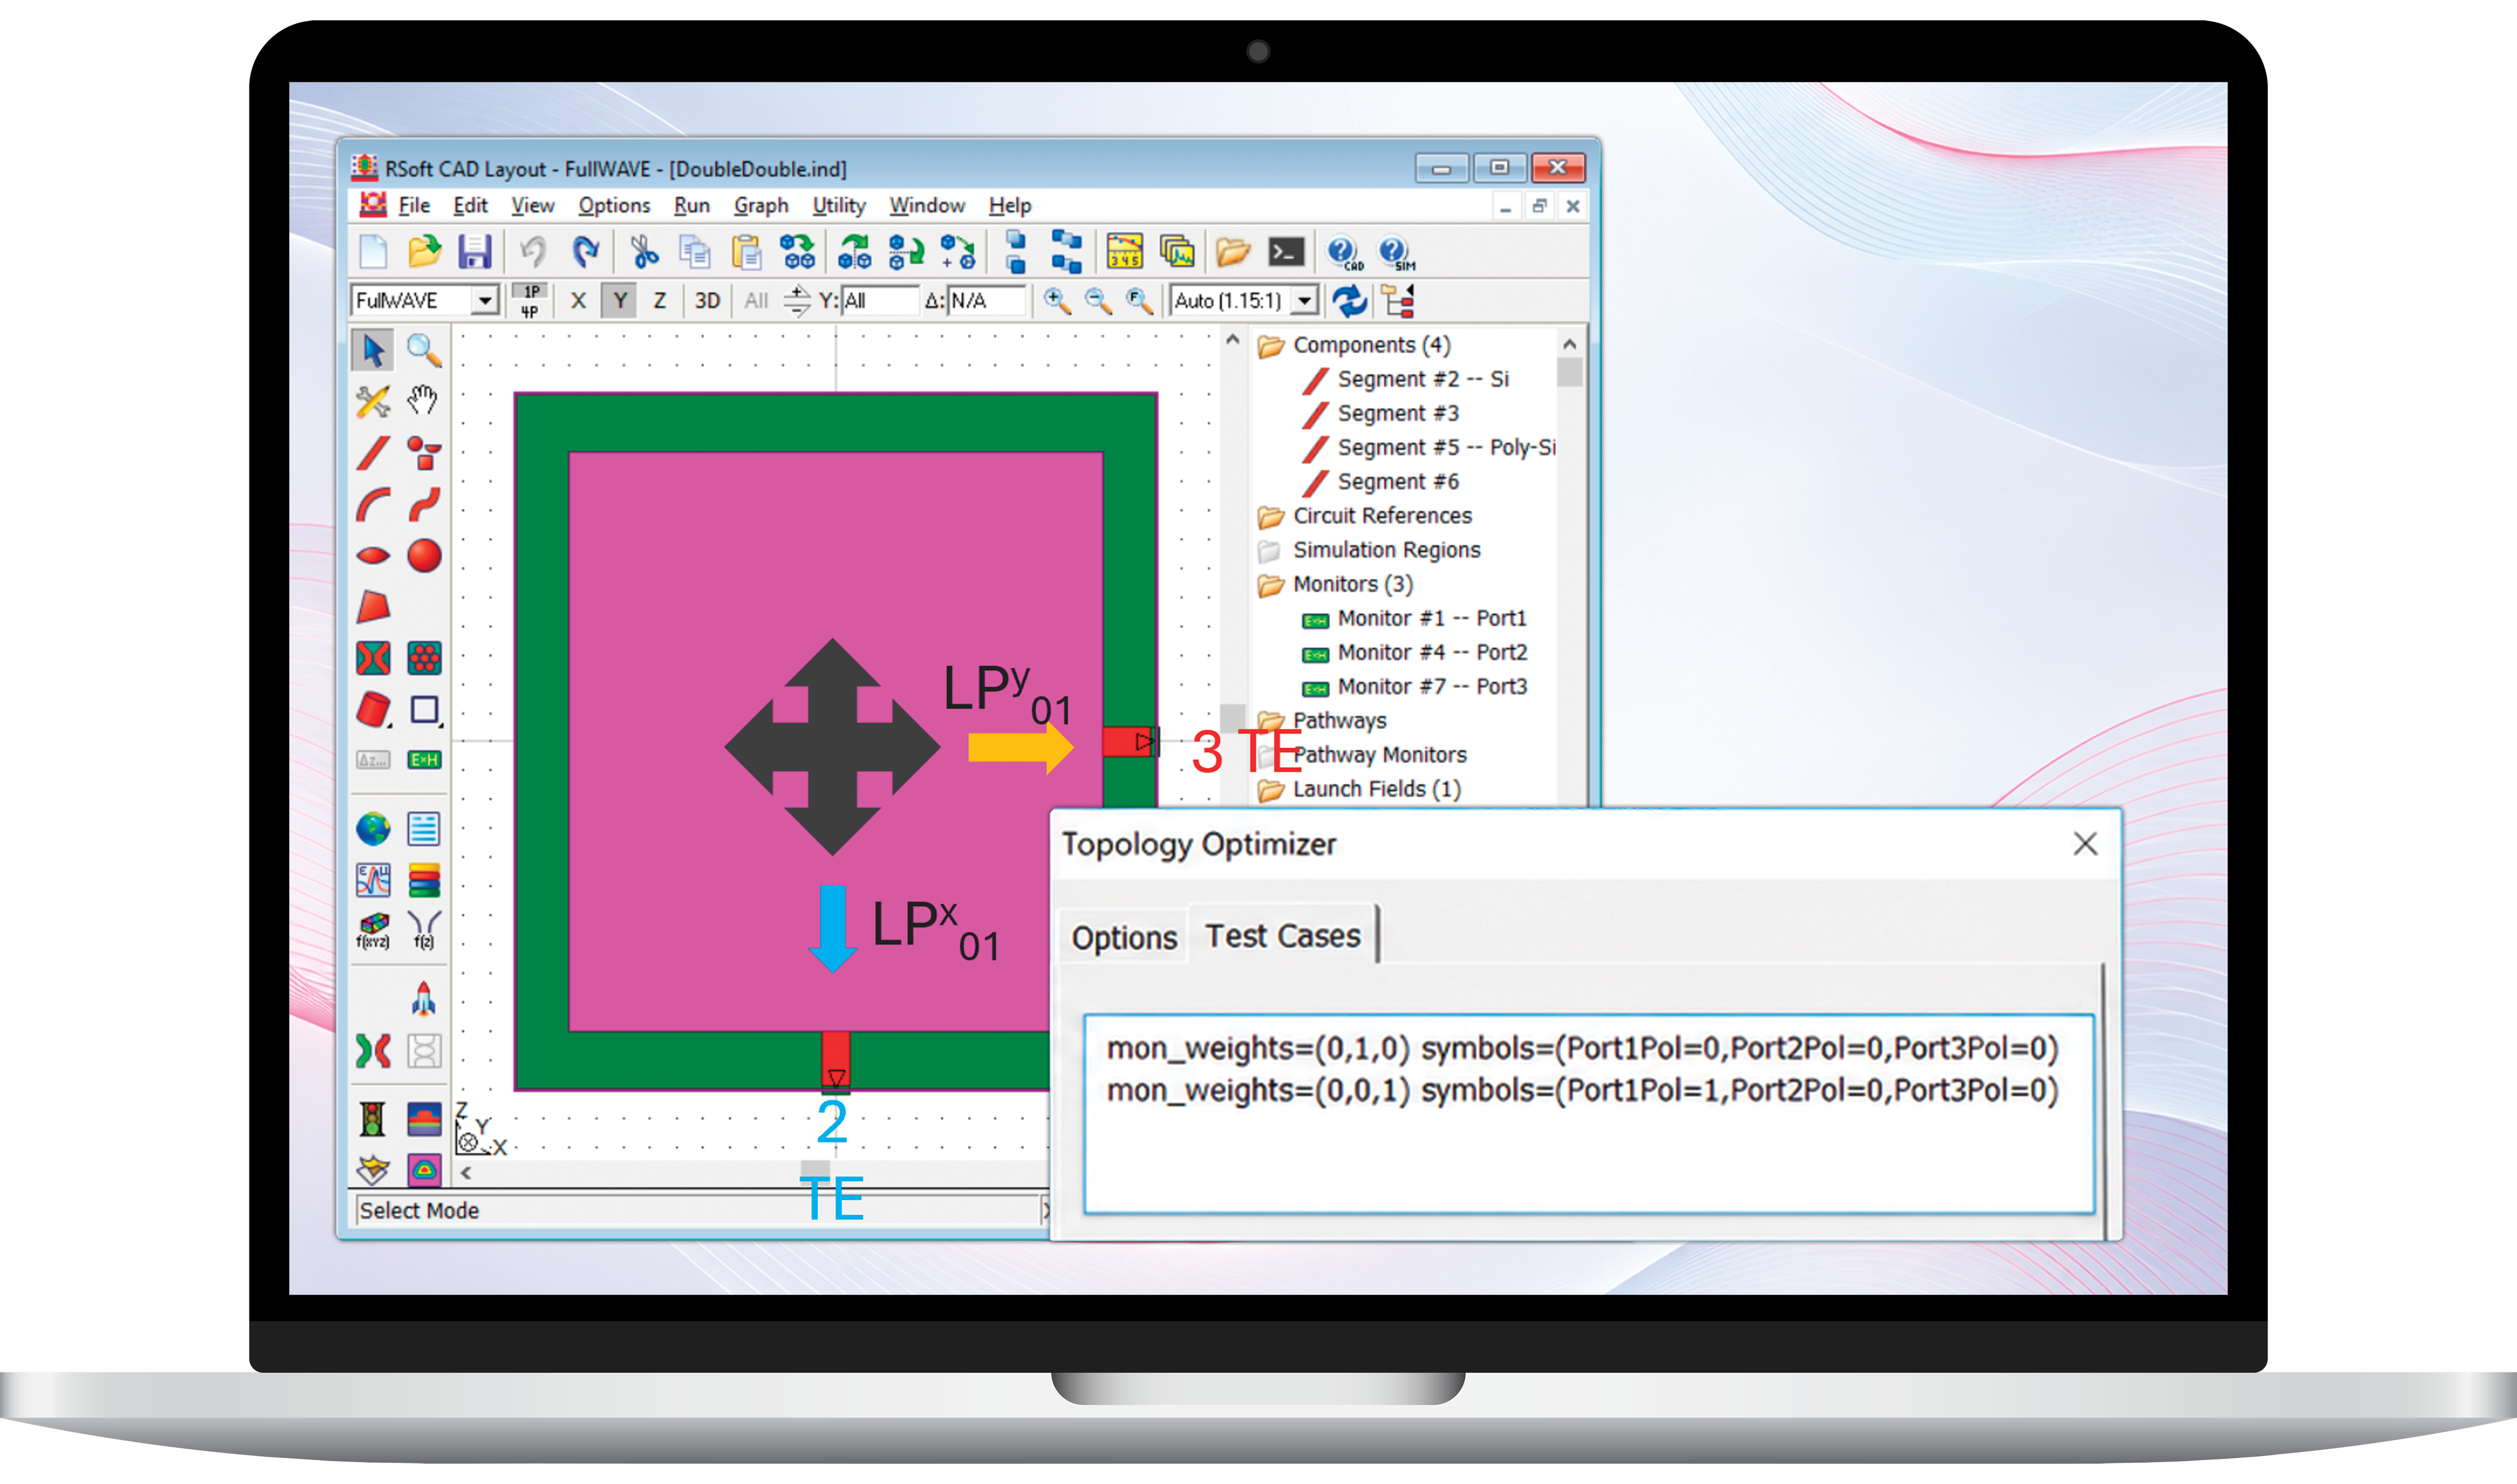2517x1484 pixels.
Task: Open the symbol table list icon
Action: coord(424,829)
